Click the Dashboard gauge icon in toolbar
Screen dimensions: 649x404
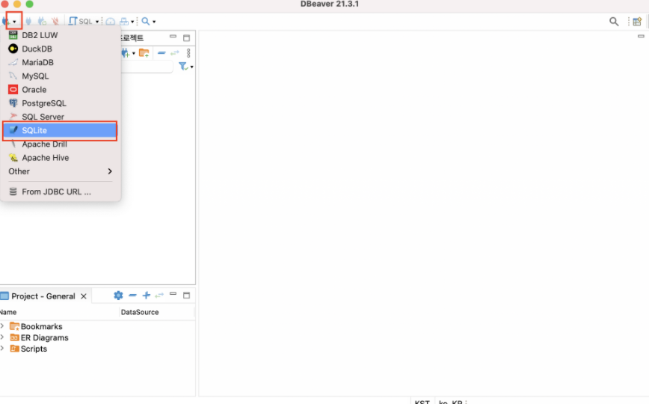[111, 21]
